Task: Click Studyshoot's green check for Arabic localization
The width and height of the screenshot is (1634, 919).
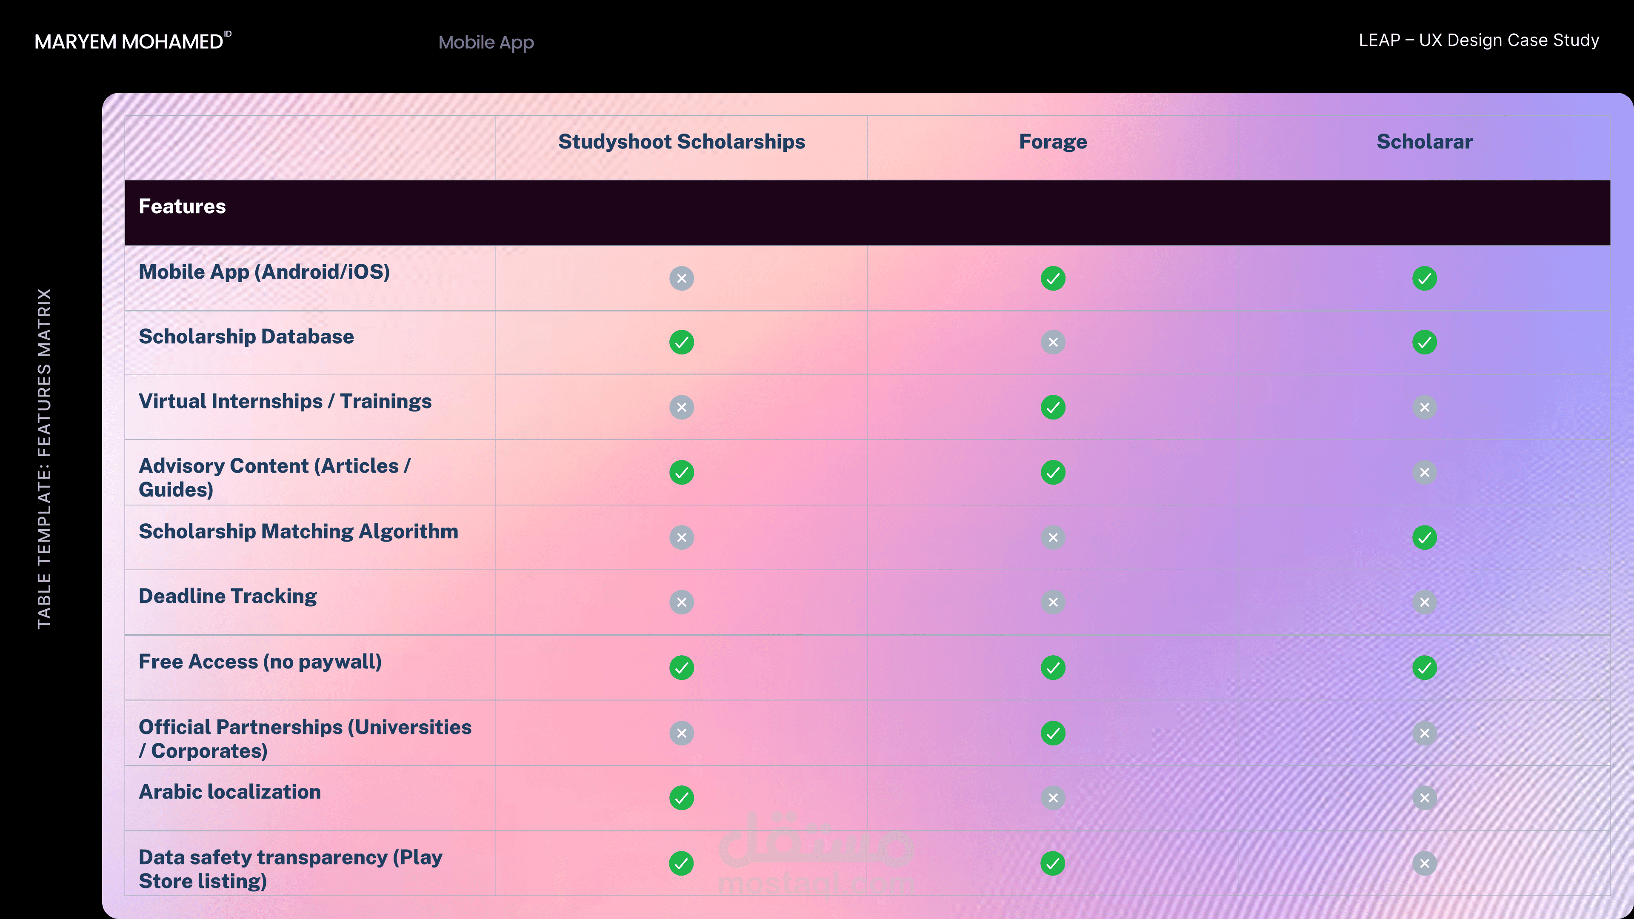Action: click(x=681, y=798)
